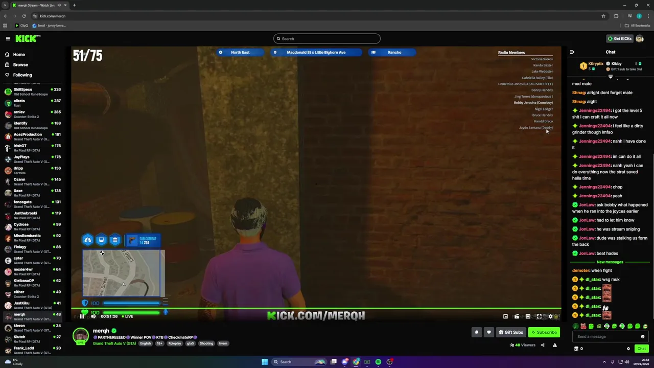The image size is (654, 368).
Task: Bookmark this page with the star
Action: tap(603, 16)
